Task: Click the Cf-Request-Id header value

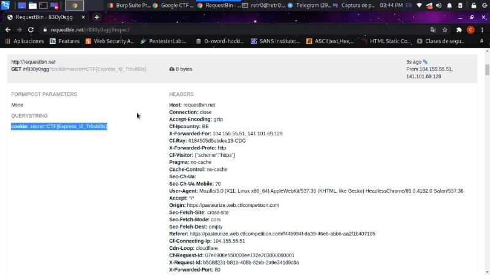Action: tap(249, 255)
